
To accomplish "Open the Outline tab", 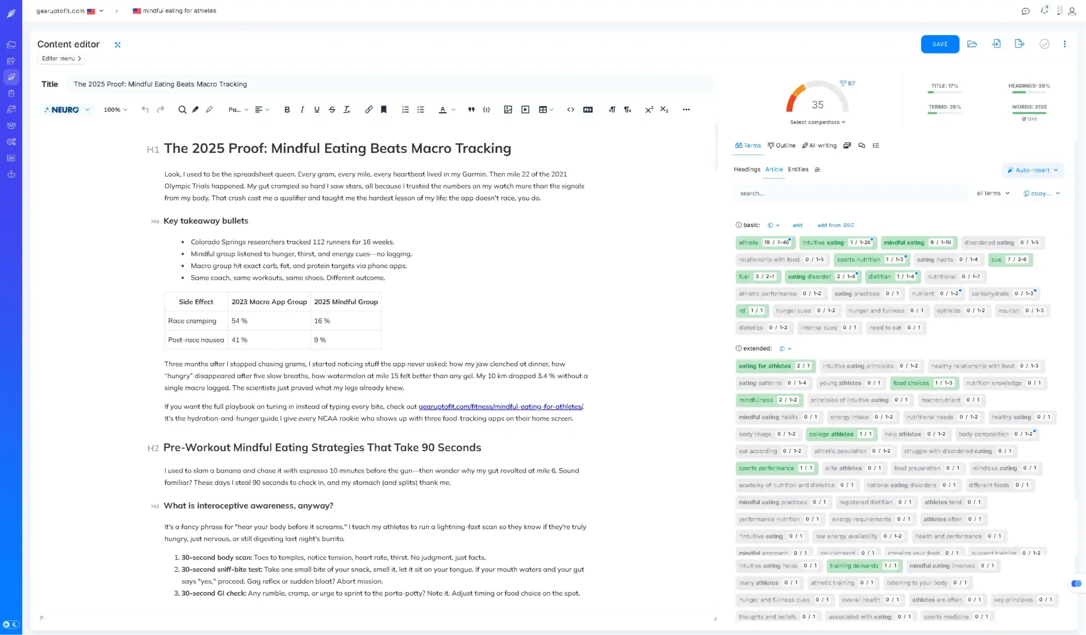I will click(782, 145).
